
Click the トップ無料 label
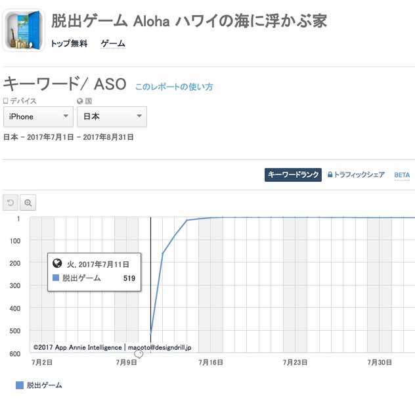coord(69,44)
